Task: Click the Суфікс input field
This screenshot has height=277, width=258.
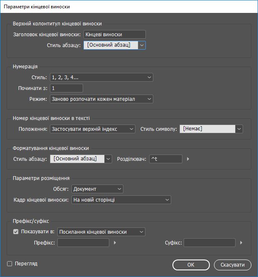Action: coord(209,243)
